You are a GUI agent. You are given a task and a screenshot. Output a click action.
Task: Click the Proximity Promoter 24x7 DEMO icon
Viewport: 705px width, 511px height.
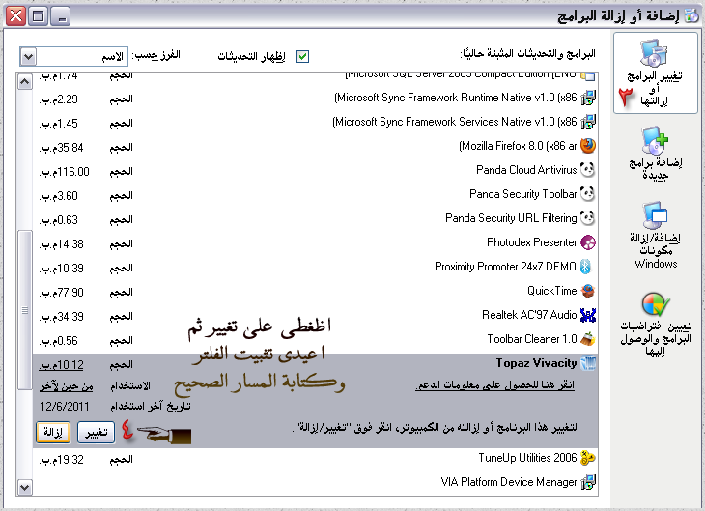pos(587,267)
